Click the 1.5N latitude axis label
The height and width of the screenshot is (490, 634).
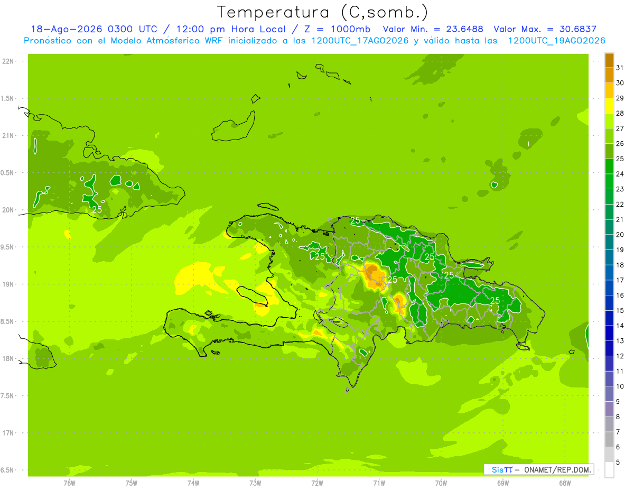point(8,99)
